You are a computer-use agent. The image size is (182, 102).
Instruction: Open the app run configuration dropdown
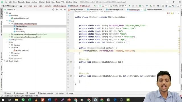103,6
